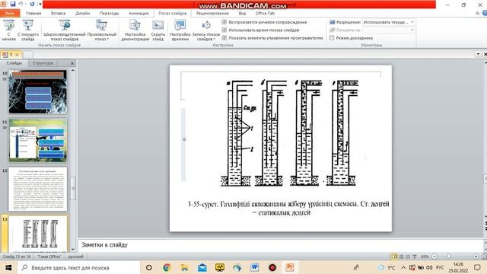Open the Show On (Показать на) dropdown
Image resolution: width=487 pixels, height=274 pixels.
point(412,30)
